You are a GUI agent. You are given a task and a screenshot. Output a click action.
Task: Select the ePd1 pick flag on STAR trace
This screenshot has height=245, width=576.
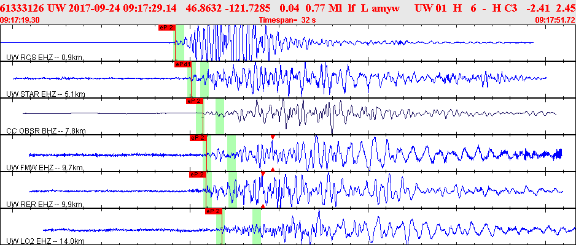(x=183, y=64)
